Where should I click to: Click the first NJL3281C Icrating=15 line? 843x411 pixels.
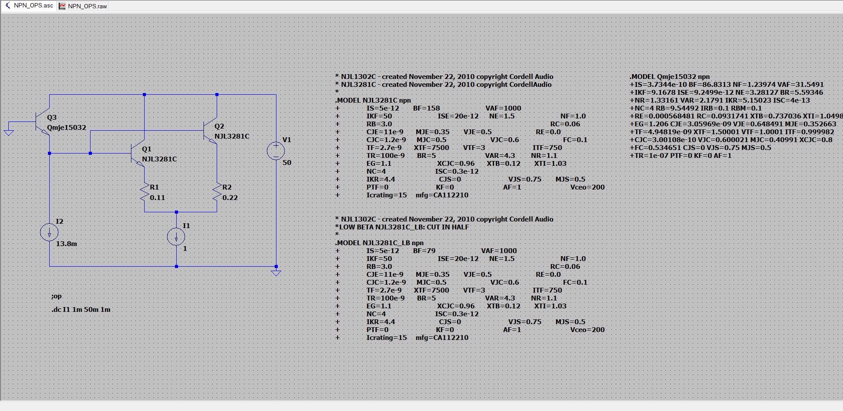click(x=402, y=195)
